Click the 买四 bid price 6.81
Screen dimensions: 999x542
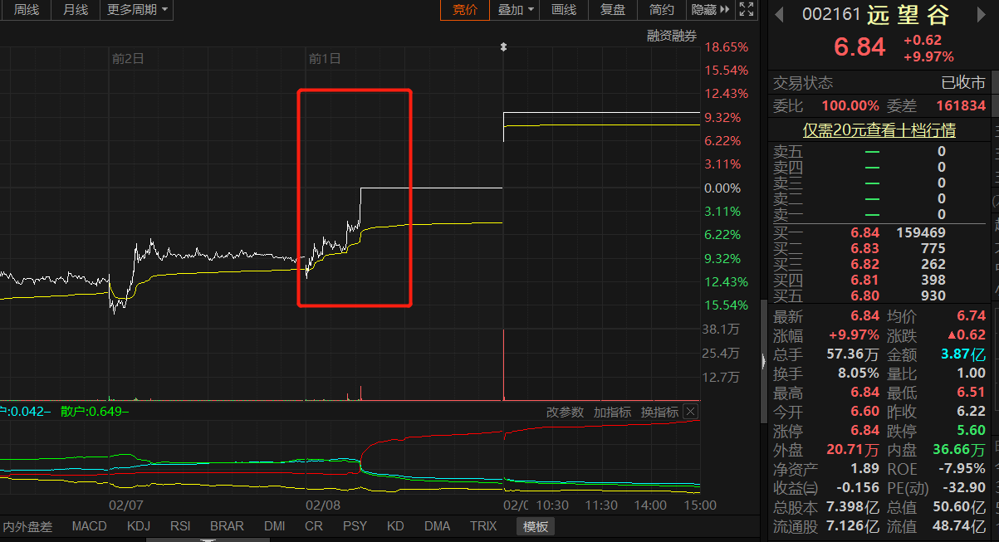pos(864,281)
